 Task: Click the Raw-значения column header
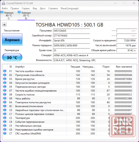click(122, 67)
